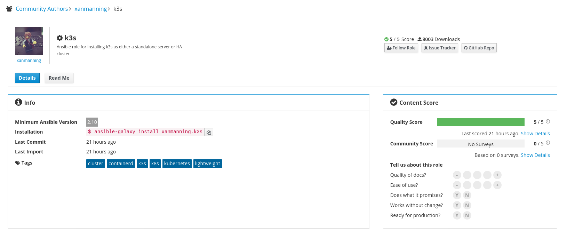
Task: Click the k8s tag
Action: click(155, 164)
